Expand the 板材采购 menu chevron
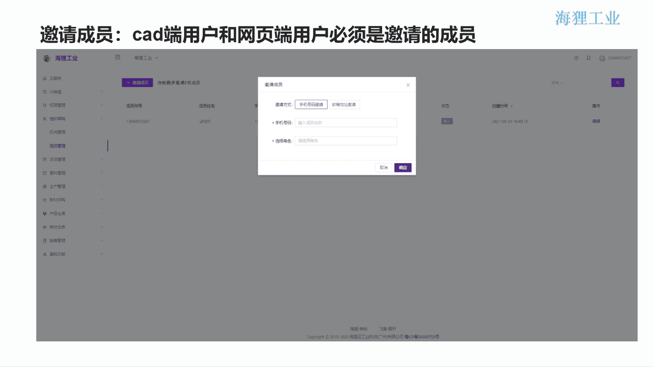Image resolution: width=653 pixels, height=367 pixels. (102, 200)
